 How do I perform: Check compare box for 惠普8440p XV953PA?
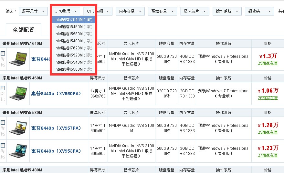pyautogui.click(x=3, y=145)
